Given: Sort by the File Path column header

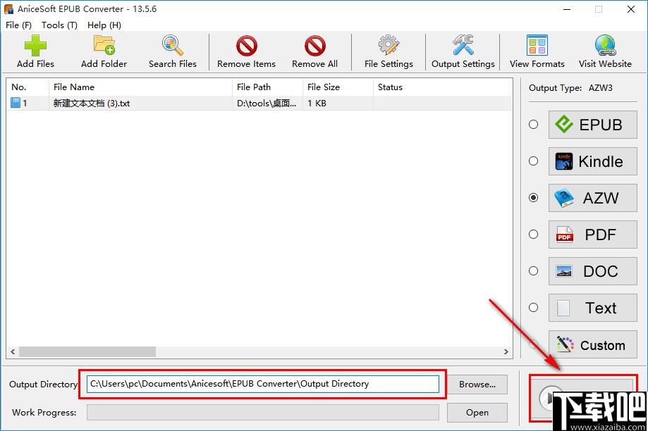Looking at the screenshot, I should pyautogui.click(x=267, y=87).
